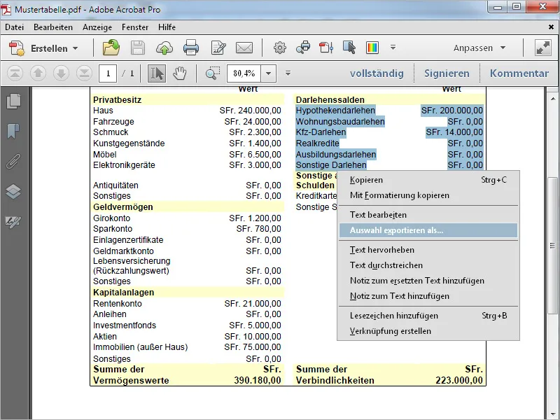This screenshot has height=420, width=560.
Task: Click the cloud upload icon
Action: click(x=164, y=48)
